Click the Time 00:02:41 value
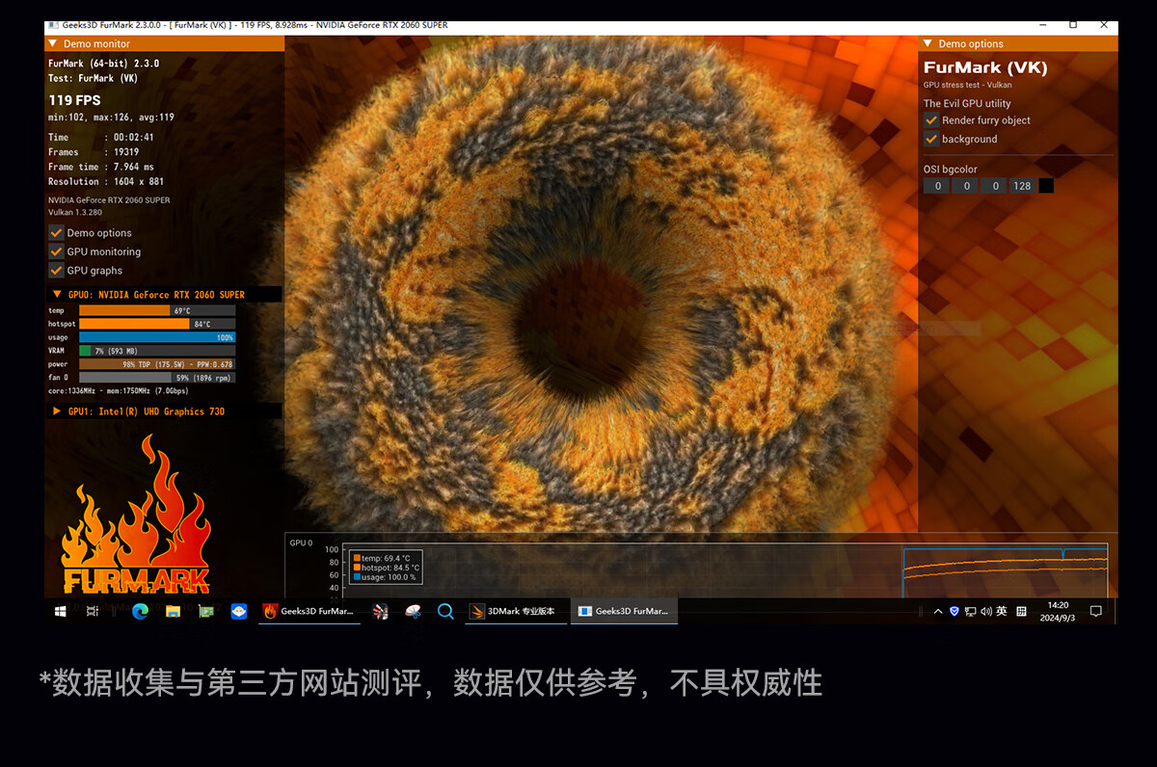 point(134,138)
